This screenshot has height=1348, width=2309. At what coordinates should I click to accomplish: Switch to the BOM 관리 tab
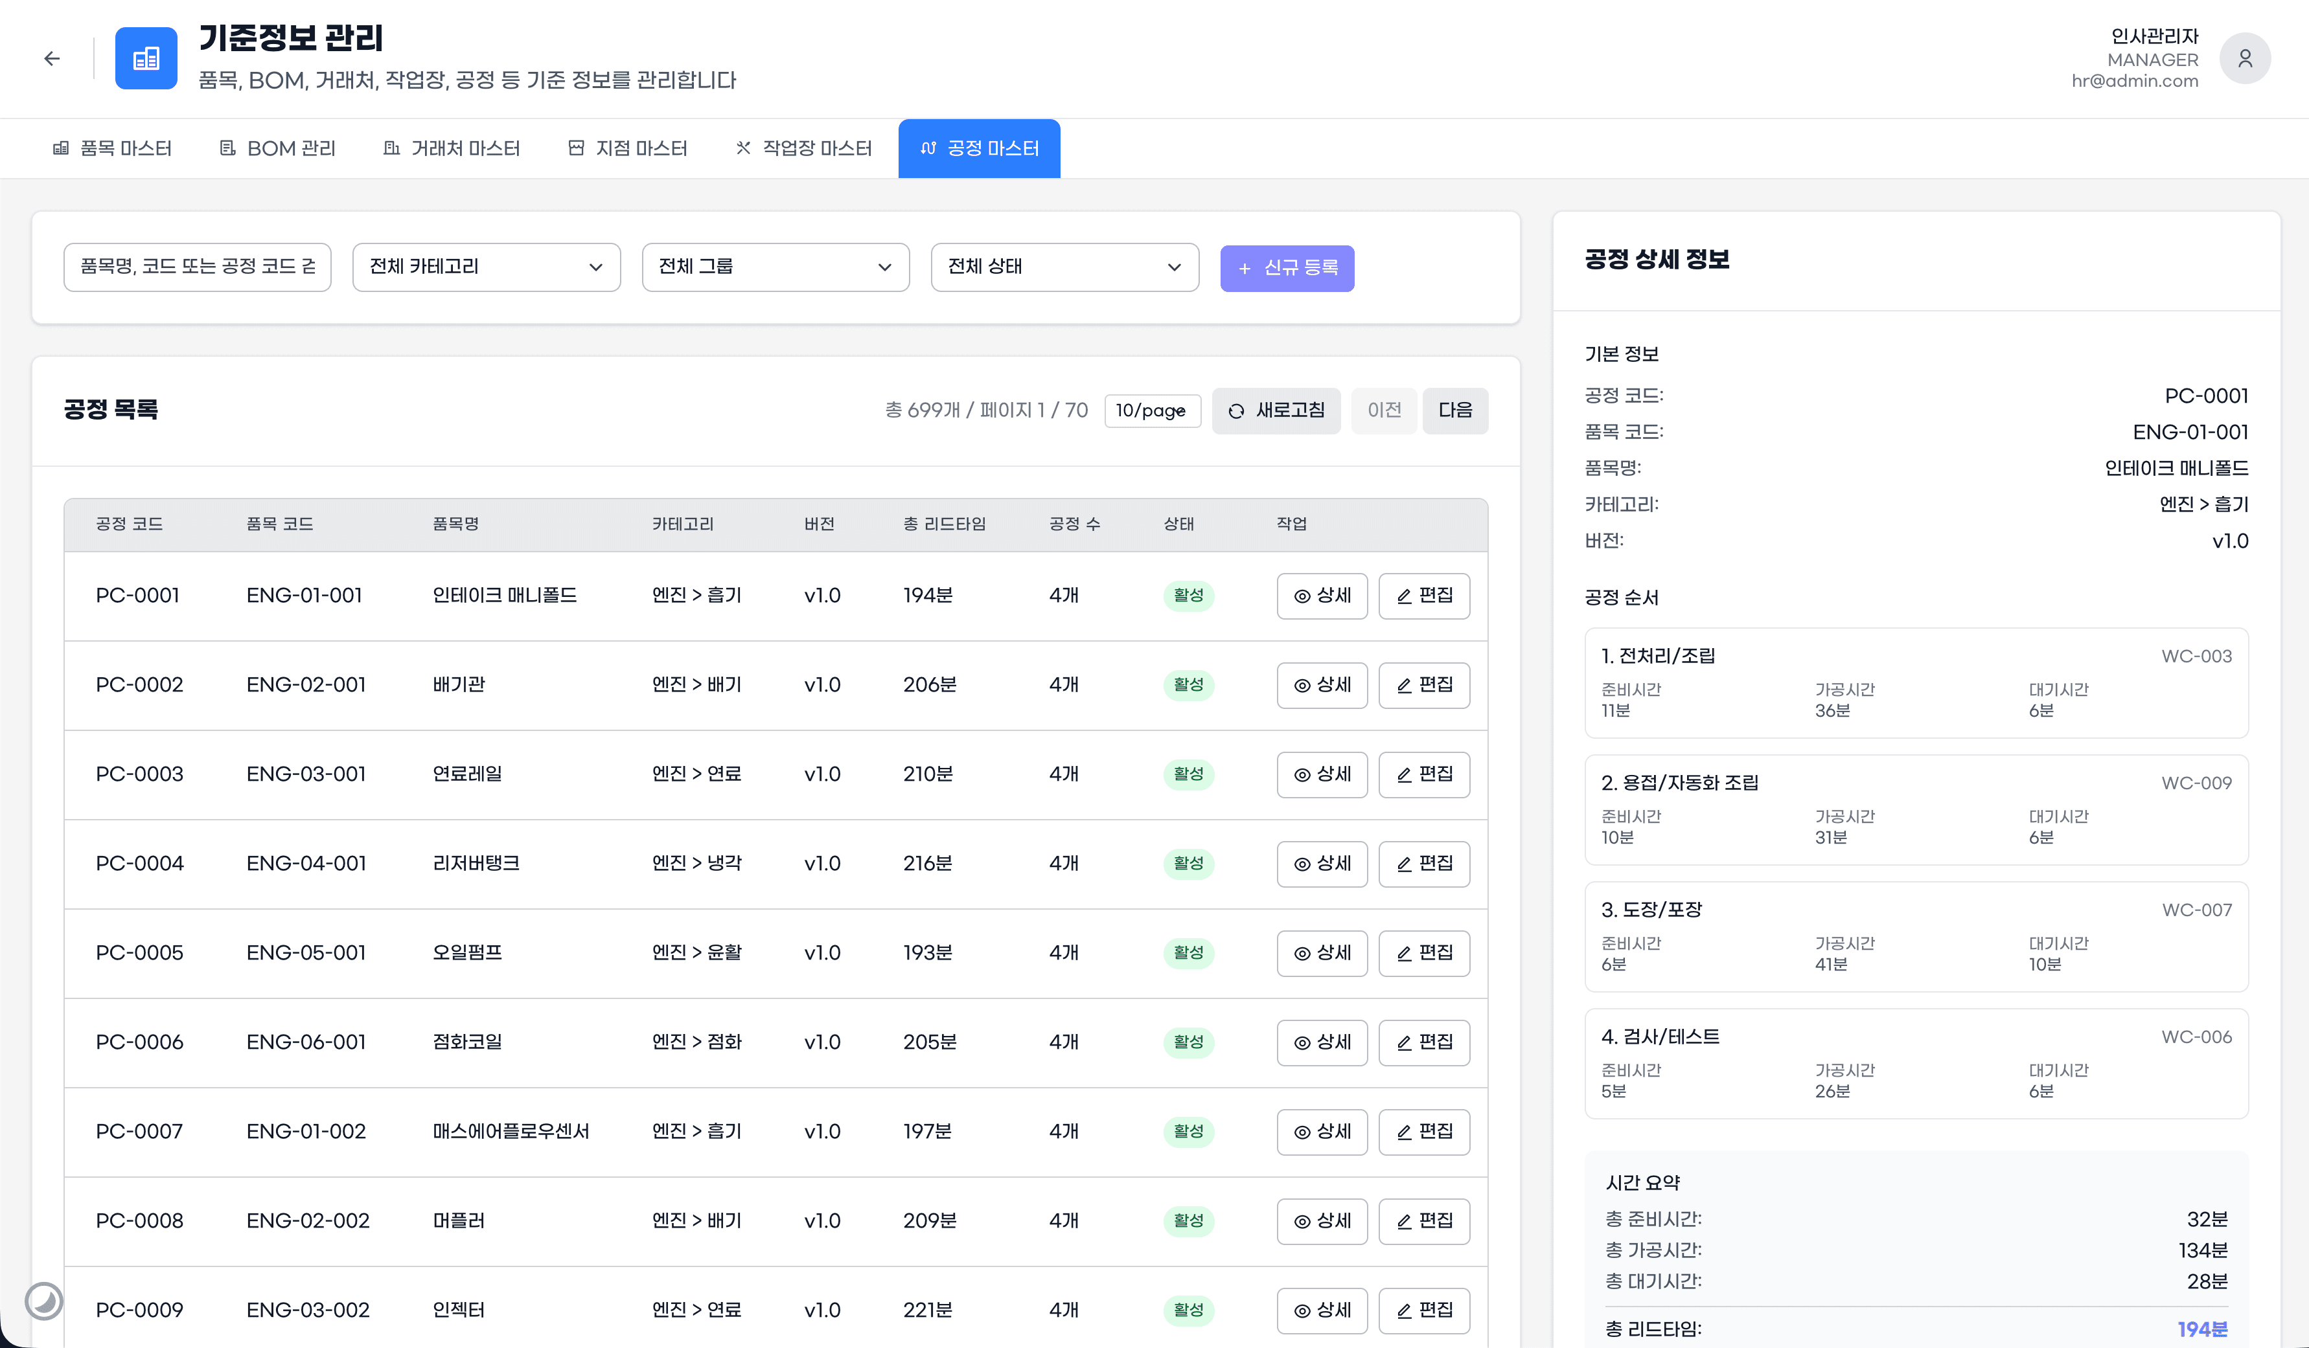(x=279, y=148)
